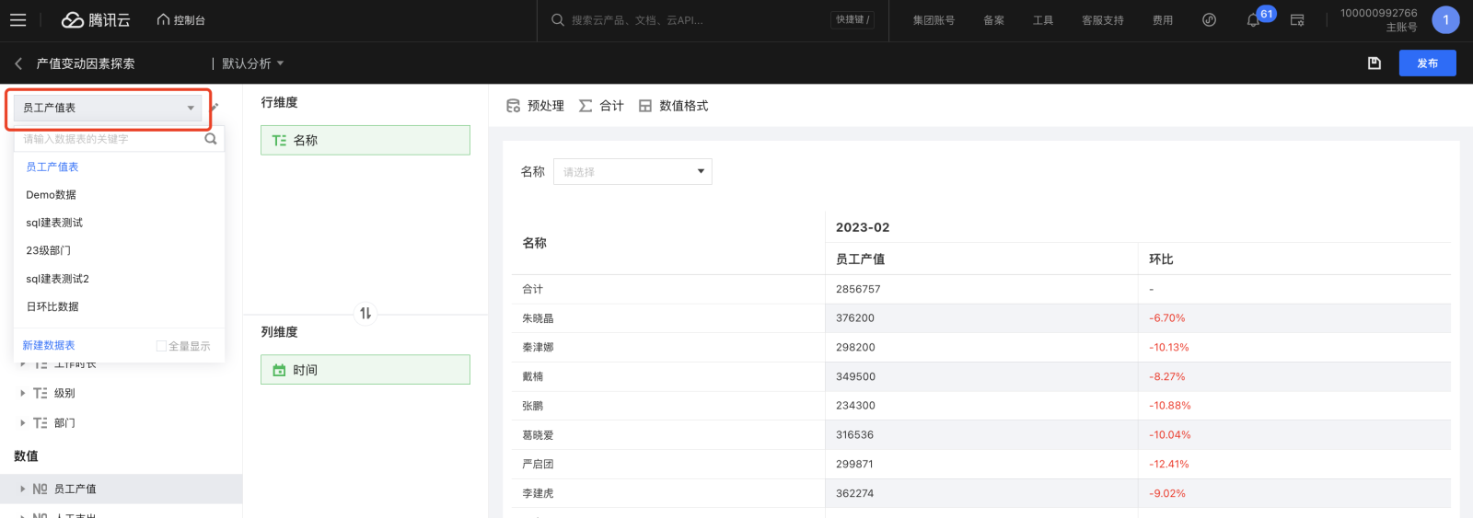Click the back arrow next to 产值变动因素探索
Image resolution: width=1473 pixels, height=518 pixels.
point(18,63)
